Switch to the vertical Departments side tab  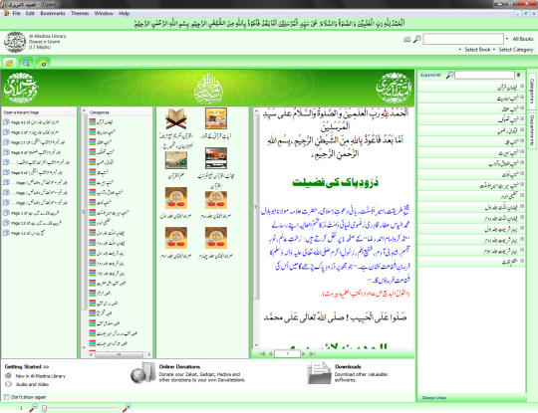click(532, 130)
